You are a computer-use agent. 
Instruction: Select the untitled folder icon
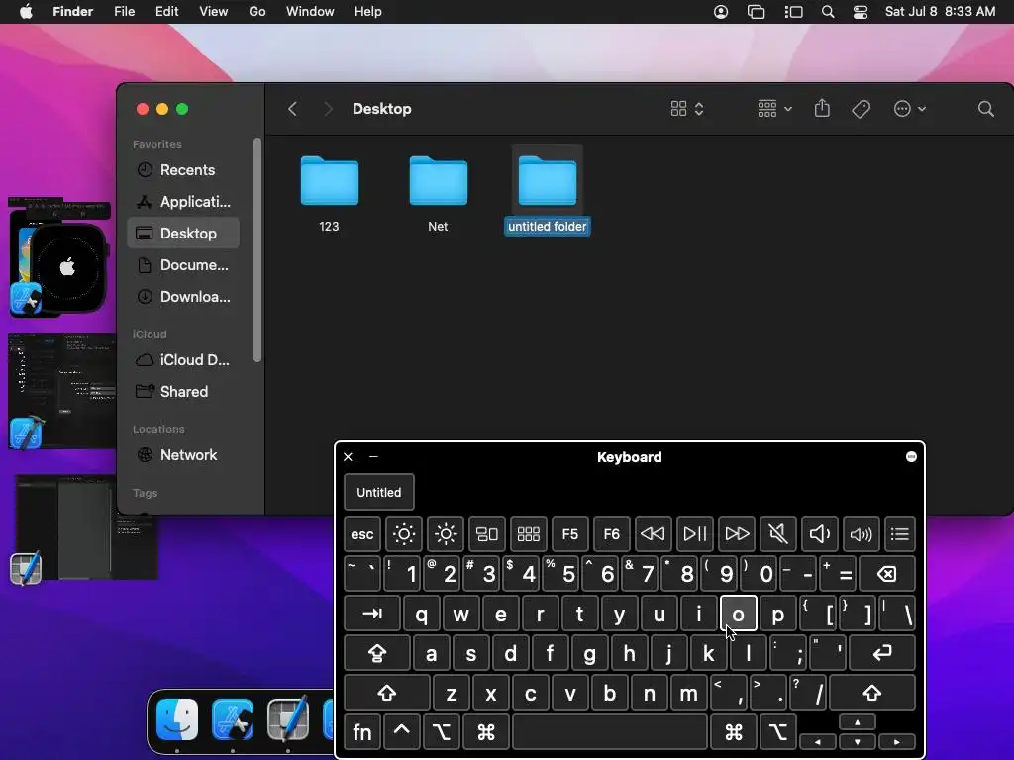pyautogui.click(x=547, y=181)
